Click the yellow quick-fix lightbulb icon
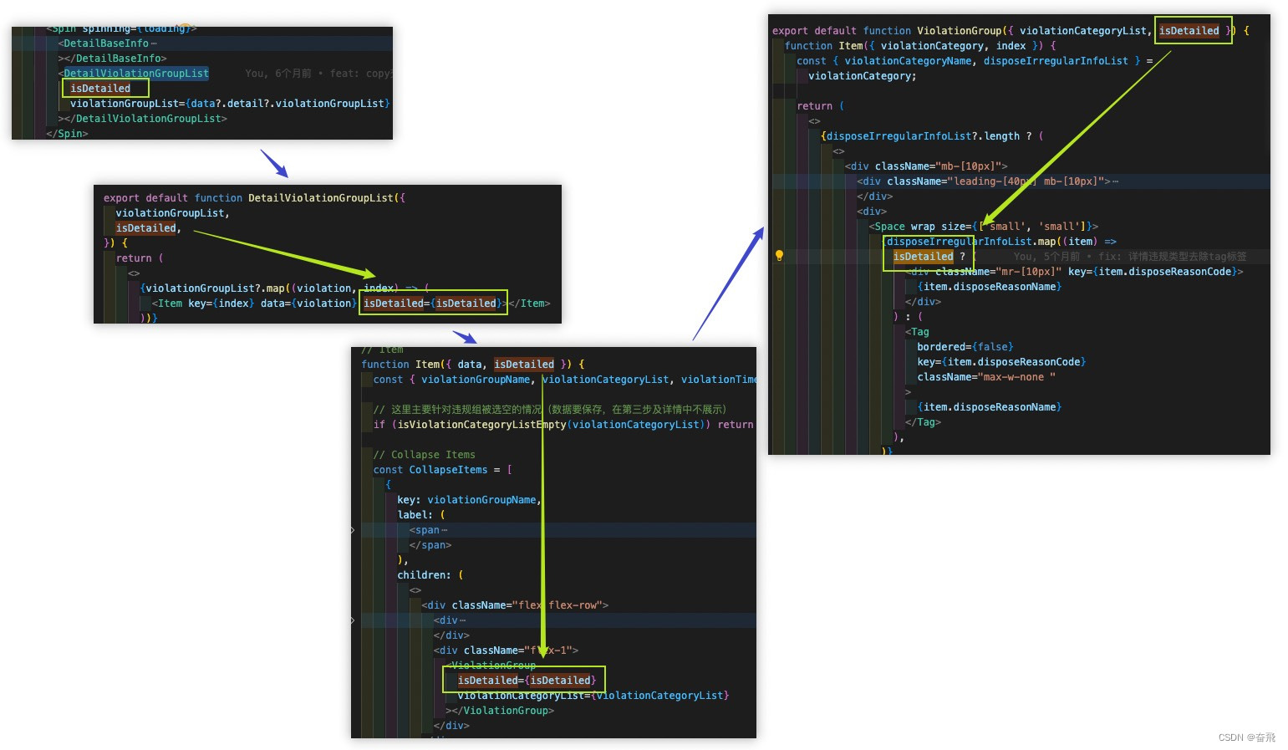The image size is (1288, 750). (780, 257)
